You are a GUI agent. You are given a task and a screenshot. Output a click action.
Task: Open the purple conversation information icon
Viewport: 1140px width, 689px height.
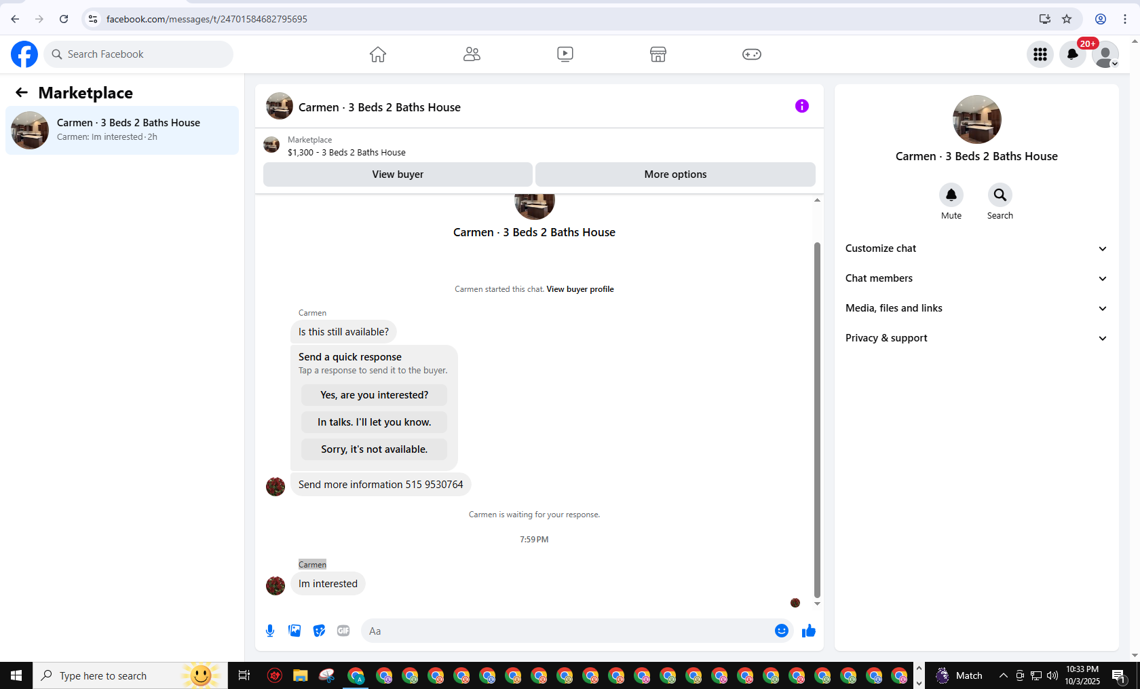[802, 106]
